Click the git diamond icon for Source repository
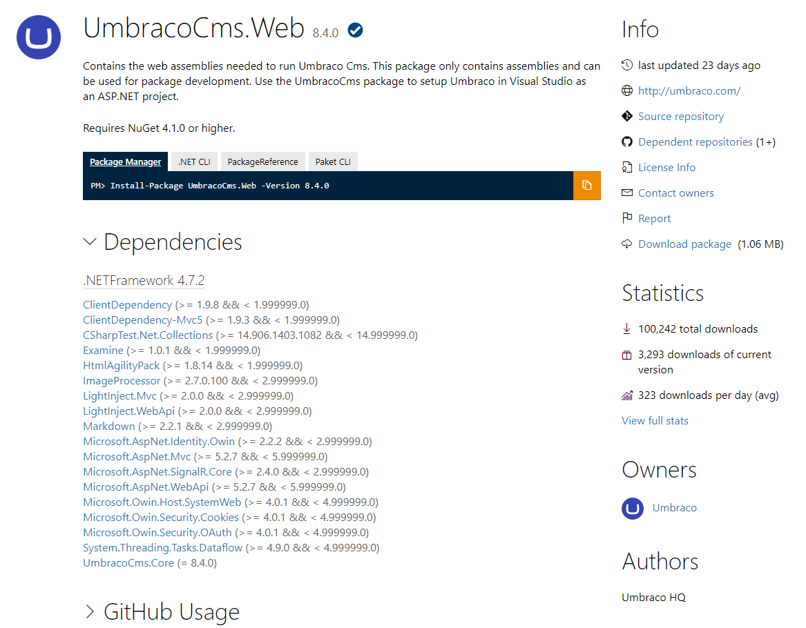Image resolution: width=806 pixels, height=628 pixels. click(x=627, y=116)
